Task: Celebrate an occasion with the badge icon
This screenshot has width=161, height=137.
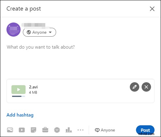Action: 57,130
